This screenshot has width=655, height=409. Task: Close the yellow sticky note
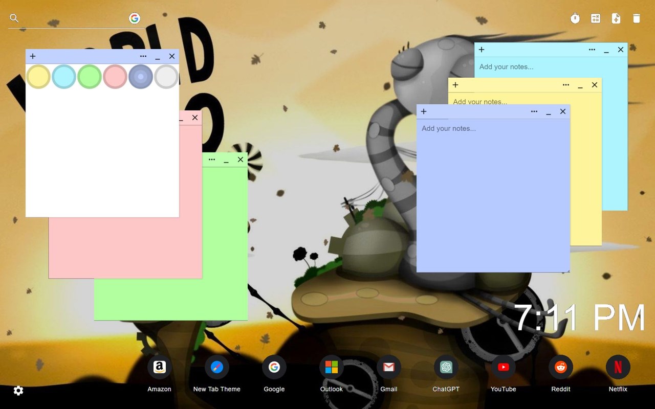pos(595,85)
